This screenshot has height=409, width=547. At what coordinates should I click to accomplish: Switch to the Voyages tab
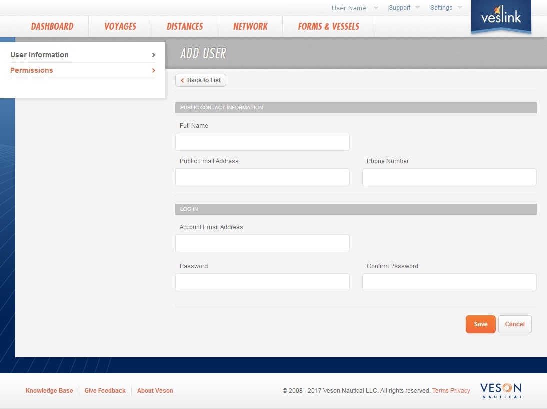pyautogui.click(x=119, y=26)
